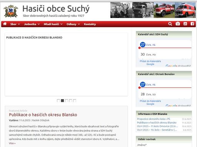197x147 pixels.
Task: Click the Informace z OSH Blansko heading
Action: pos(152,114)
